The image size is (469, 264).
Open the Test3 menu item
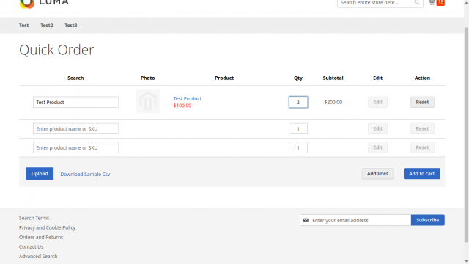(71, 26)
